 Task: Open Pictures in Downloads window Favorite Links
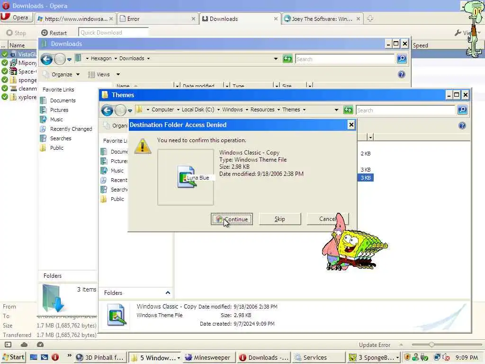[x=59, y=110]
